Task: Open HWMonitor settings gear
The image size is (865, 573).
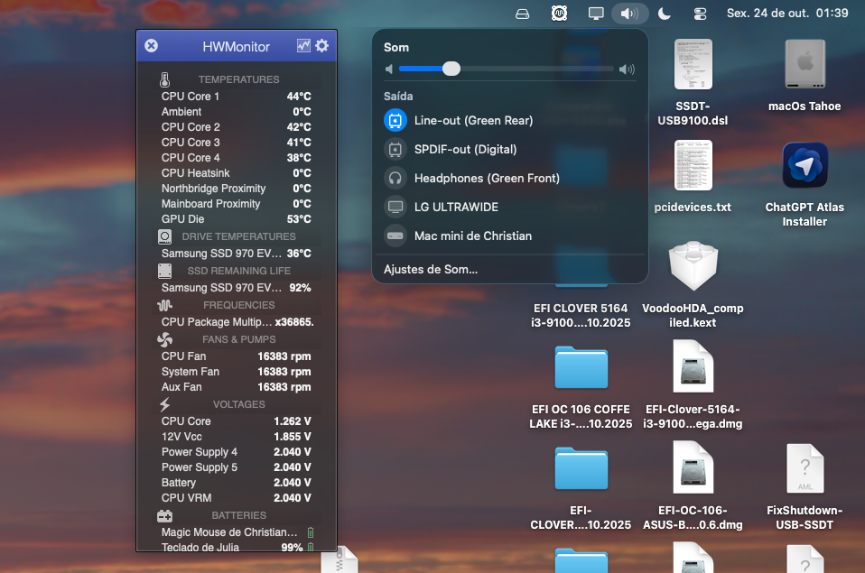Action: click(x=322, y=46)
